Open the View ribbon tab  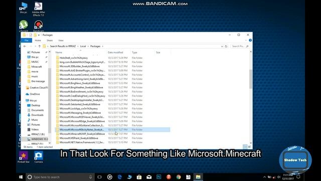point(61,40)
